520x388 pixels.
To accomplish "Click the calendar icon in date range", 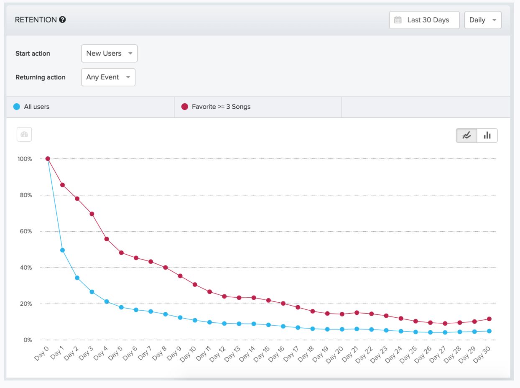I will tap(398, 20).
